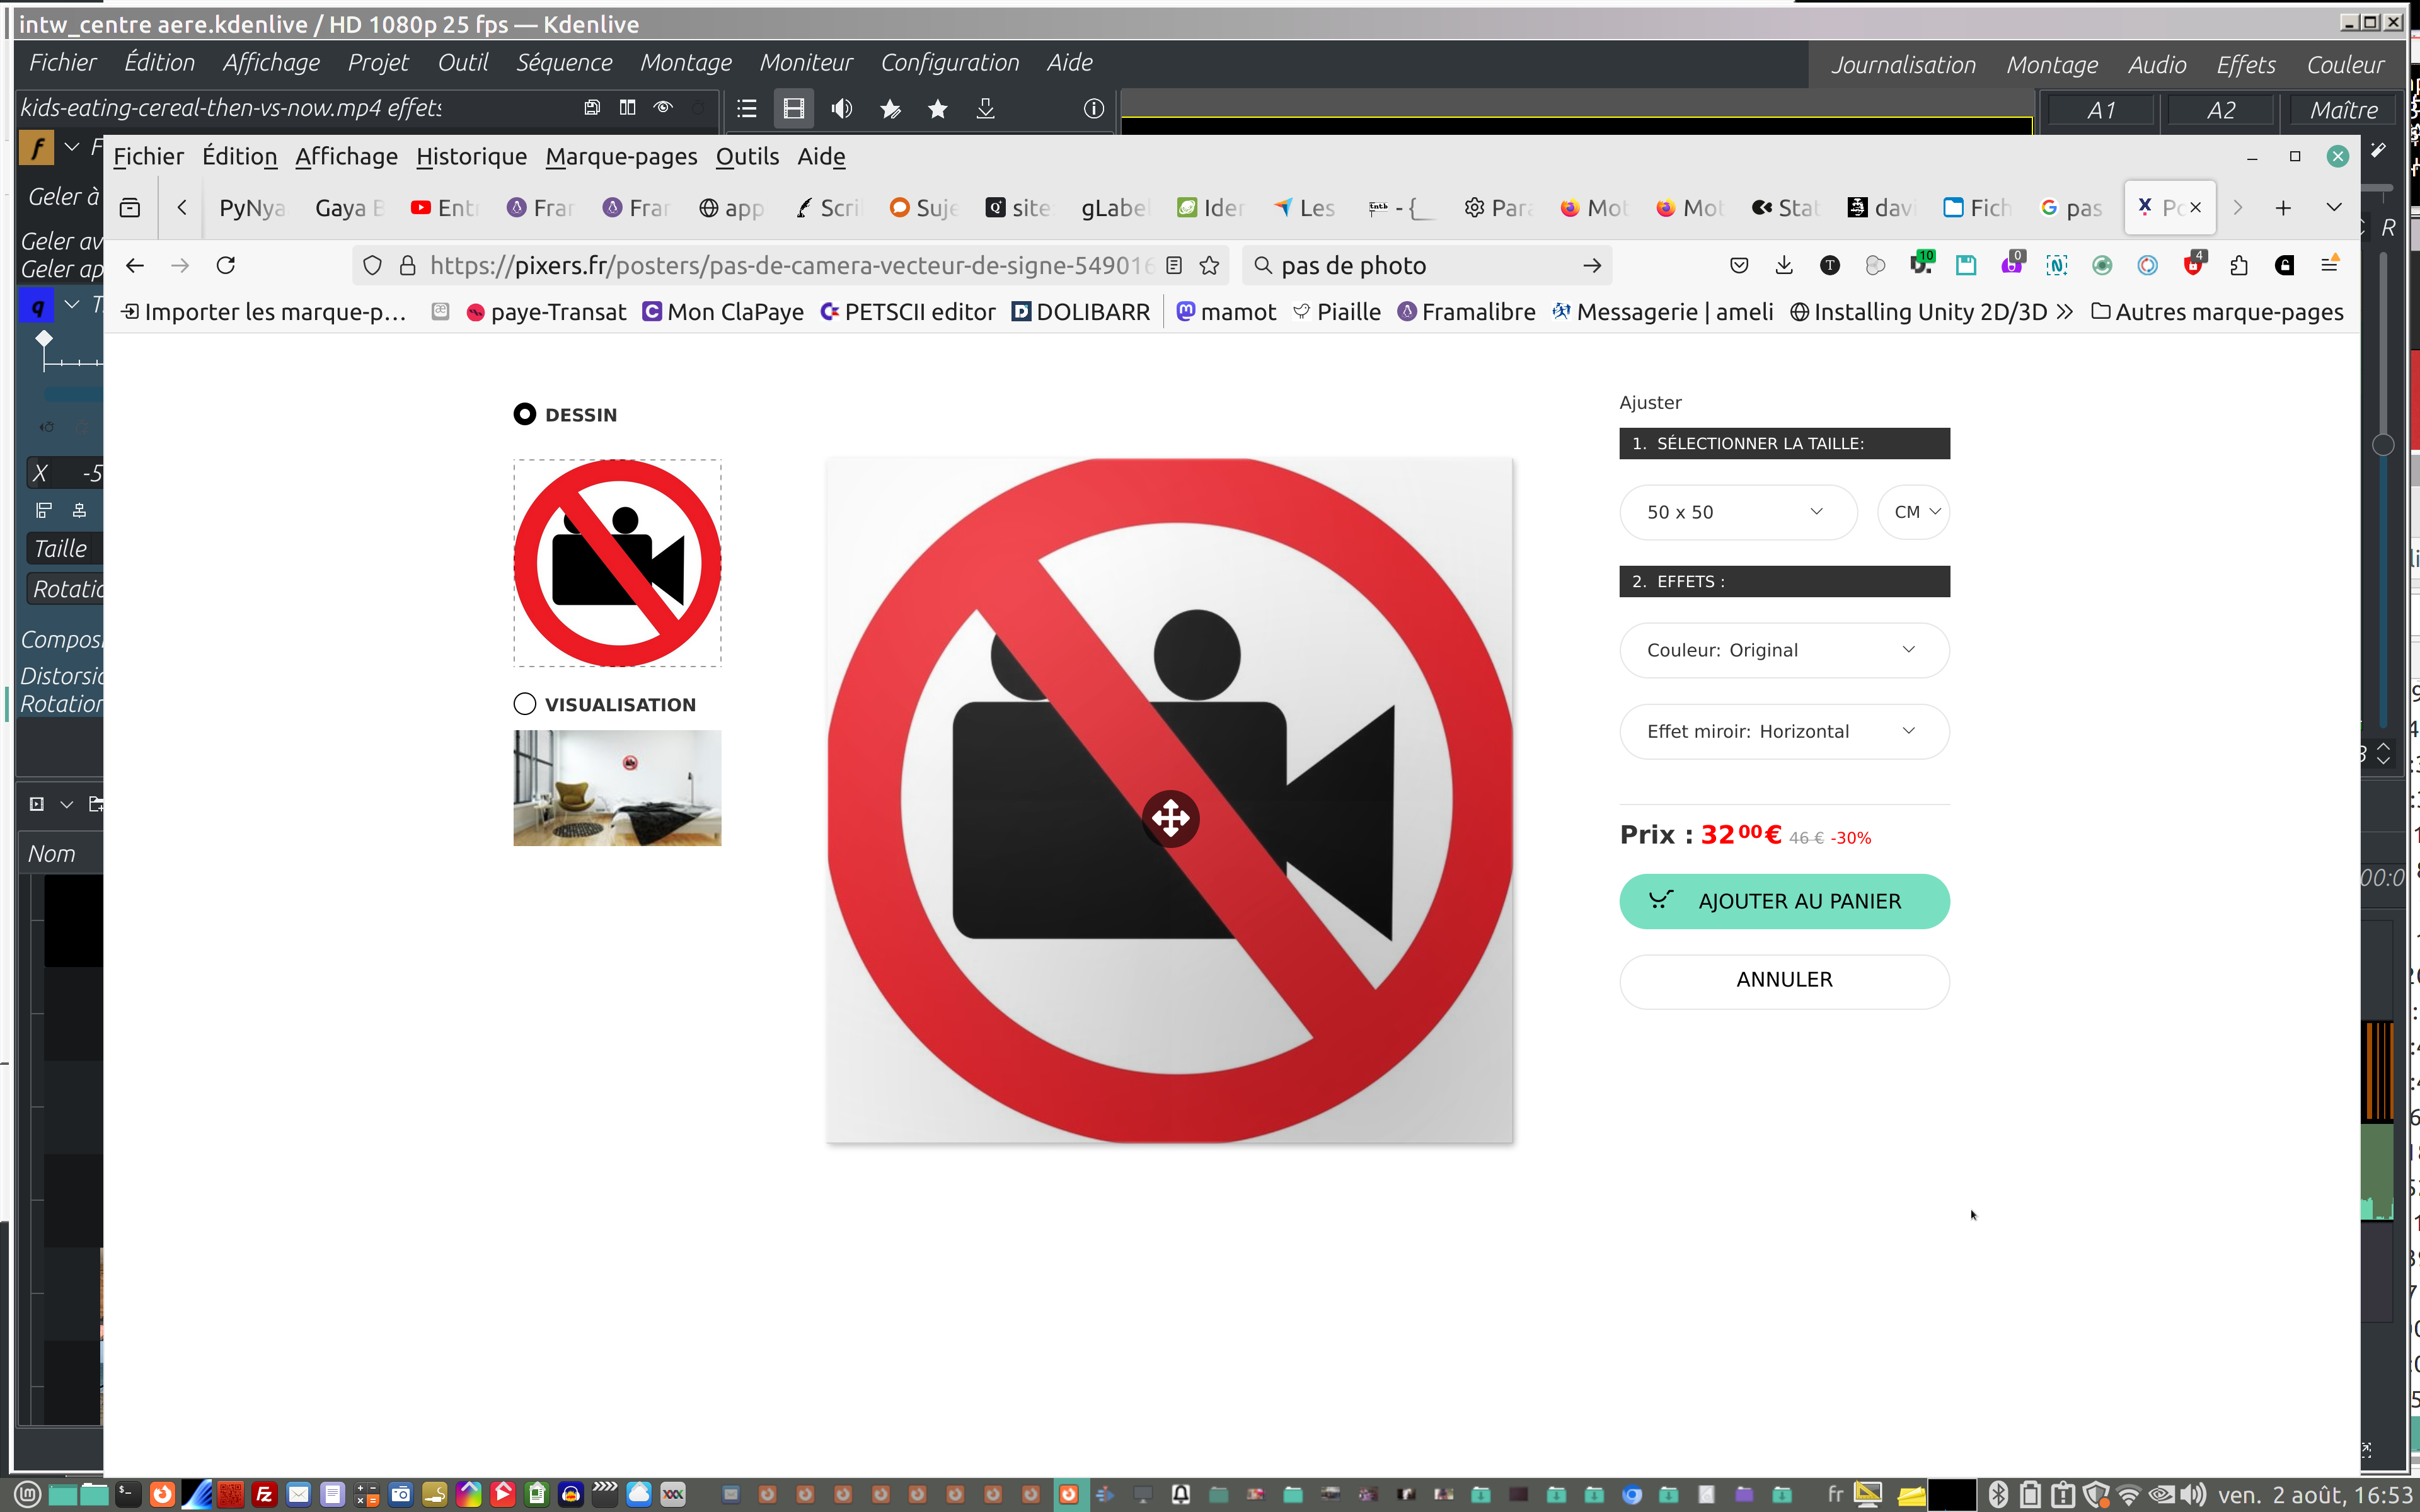
Task: Open Firefox extensions puzzle icon
Action: point(2239,265)
